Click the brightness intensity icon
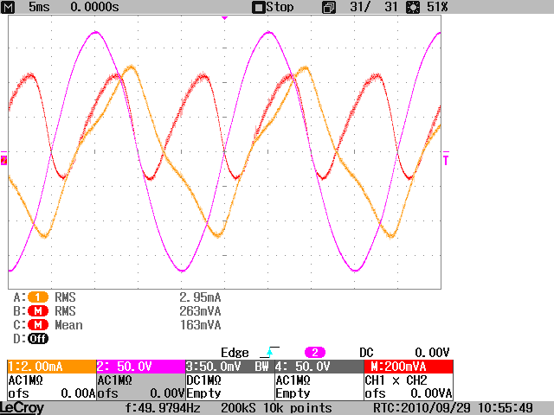The width and height of the screenshot is (554, 415). pyautogui.click(x=413, y=8)
